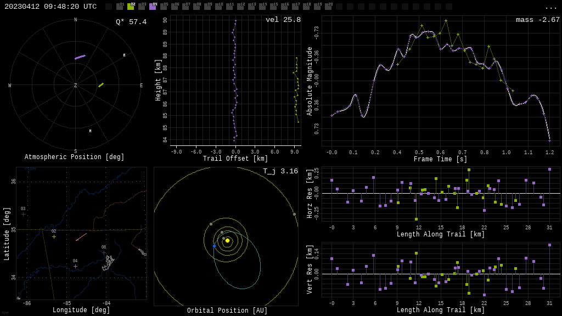Click the Frame Time [s] axis label

[440, 159]
